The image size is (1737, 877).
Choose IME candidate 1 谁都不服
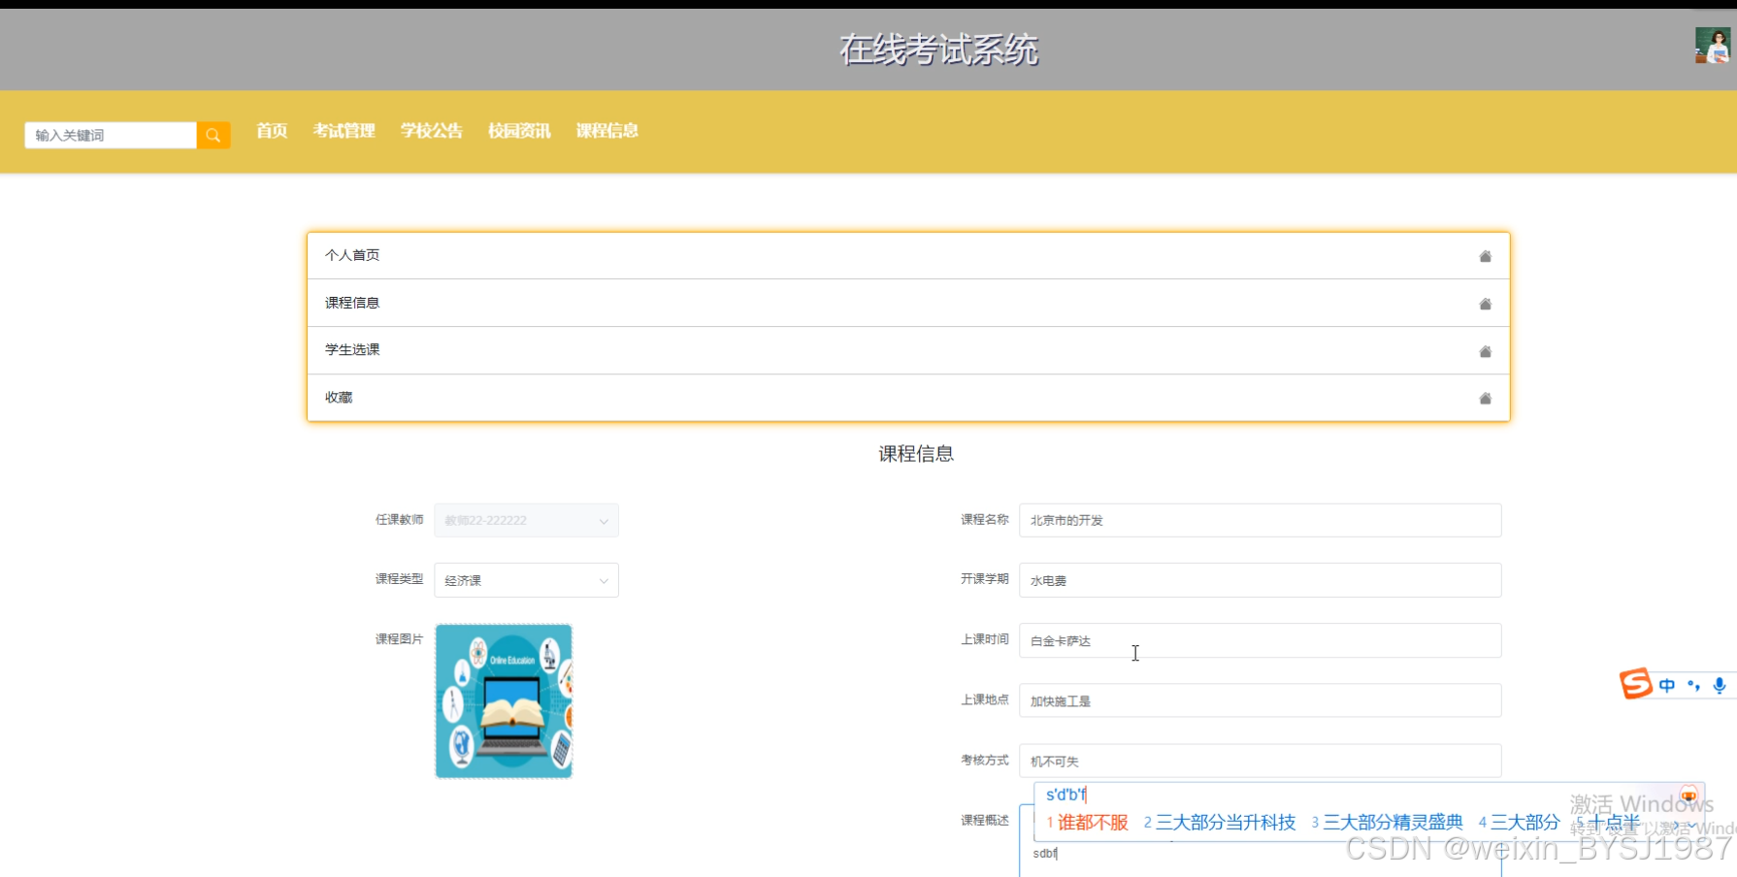click(x=1087, y=823)
